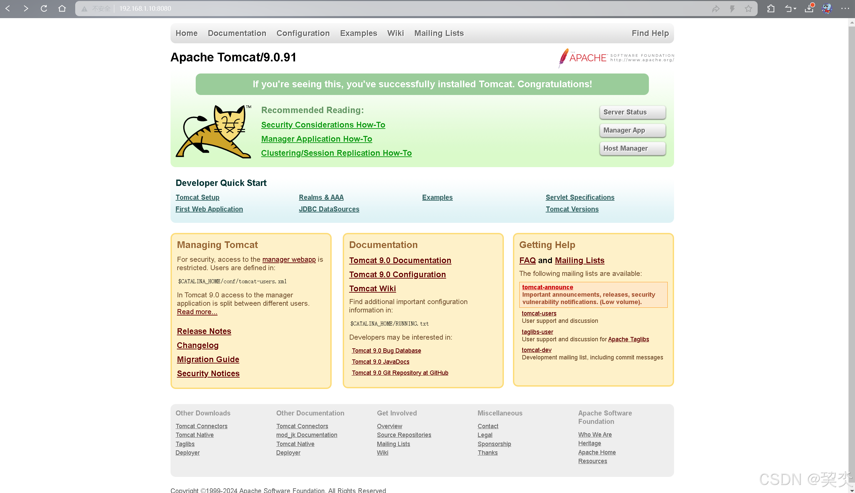Image resolution: width=855 pixels, height=493 pixels.
Task: Click the browser home icon
Action: pos(62,8)
